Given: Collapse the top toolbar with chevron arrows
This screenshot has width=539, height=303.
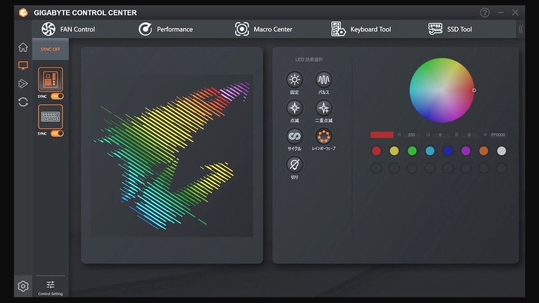Looking at the screenshot, I should 521,29.
